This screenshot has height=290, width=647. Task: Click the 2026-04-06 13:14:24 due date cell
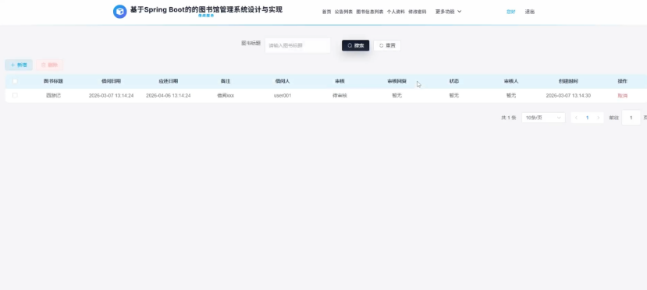click(x=169, y=96)
